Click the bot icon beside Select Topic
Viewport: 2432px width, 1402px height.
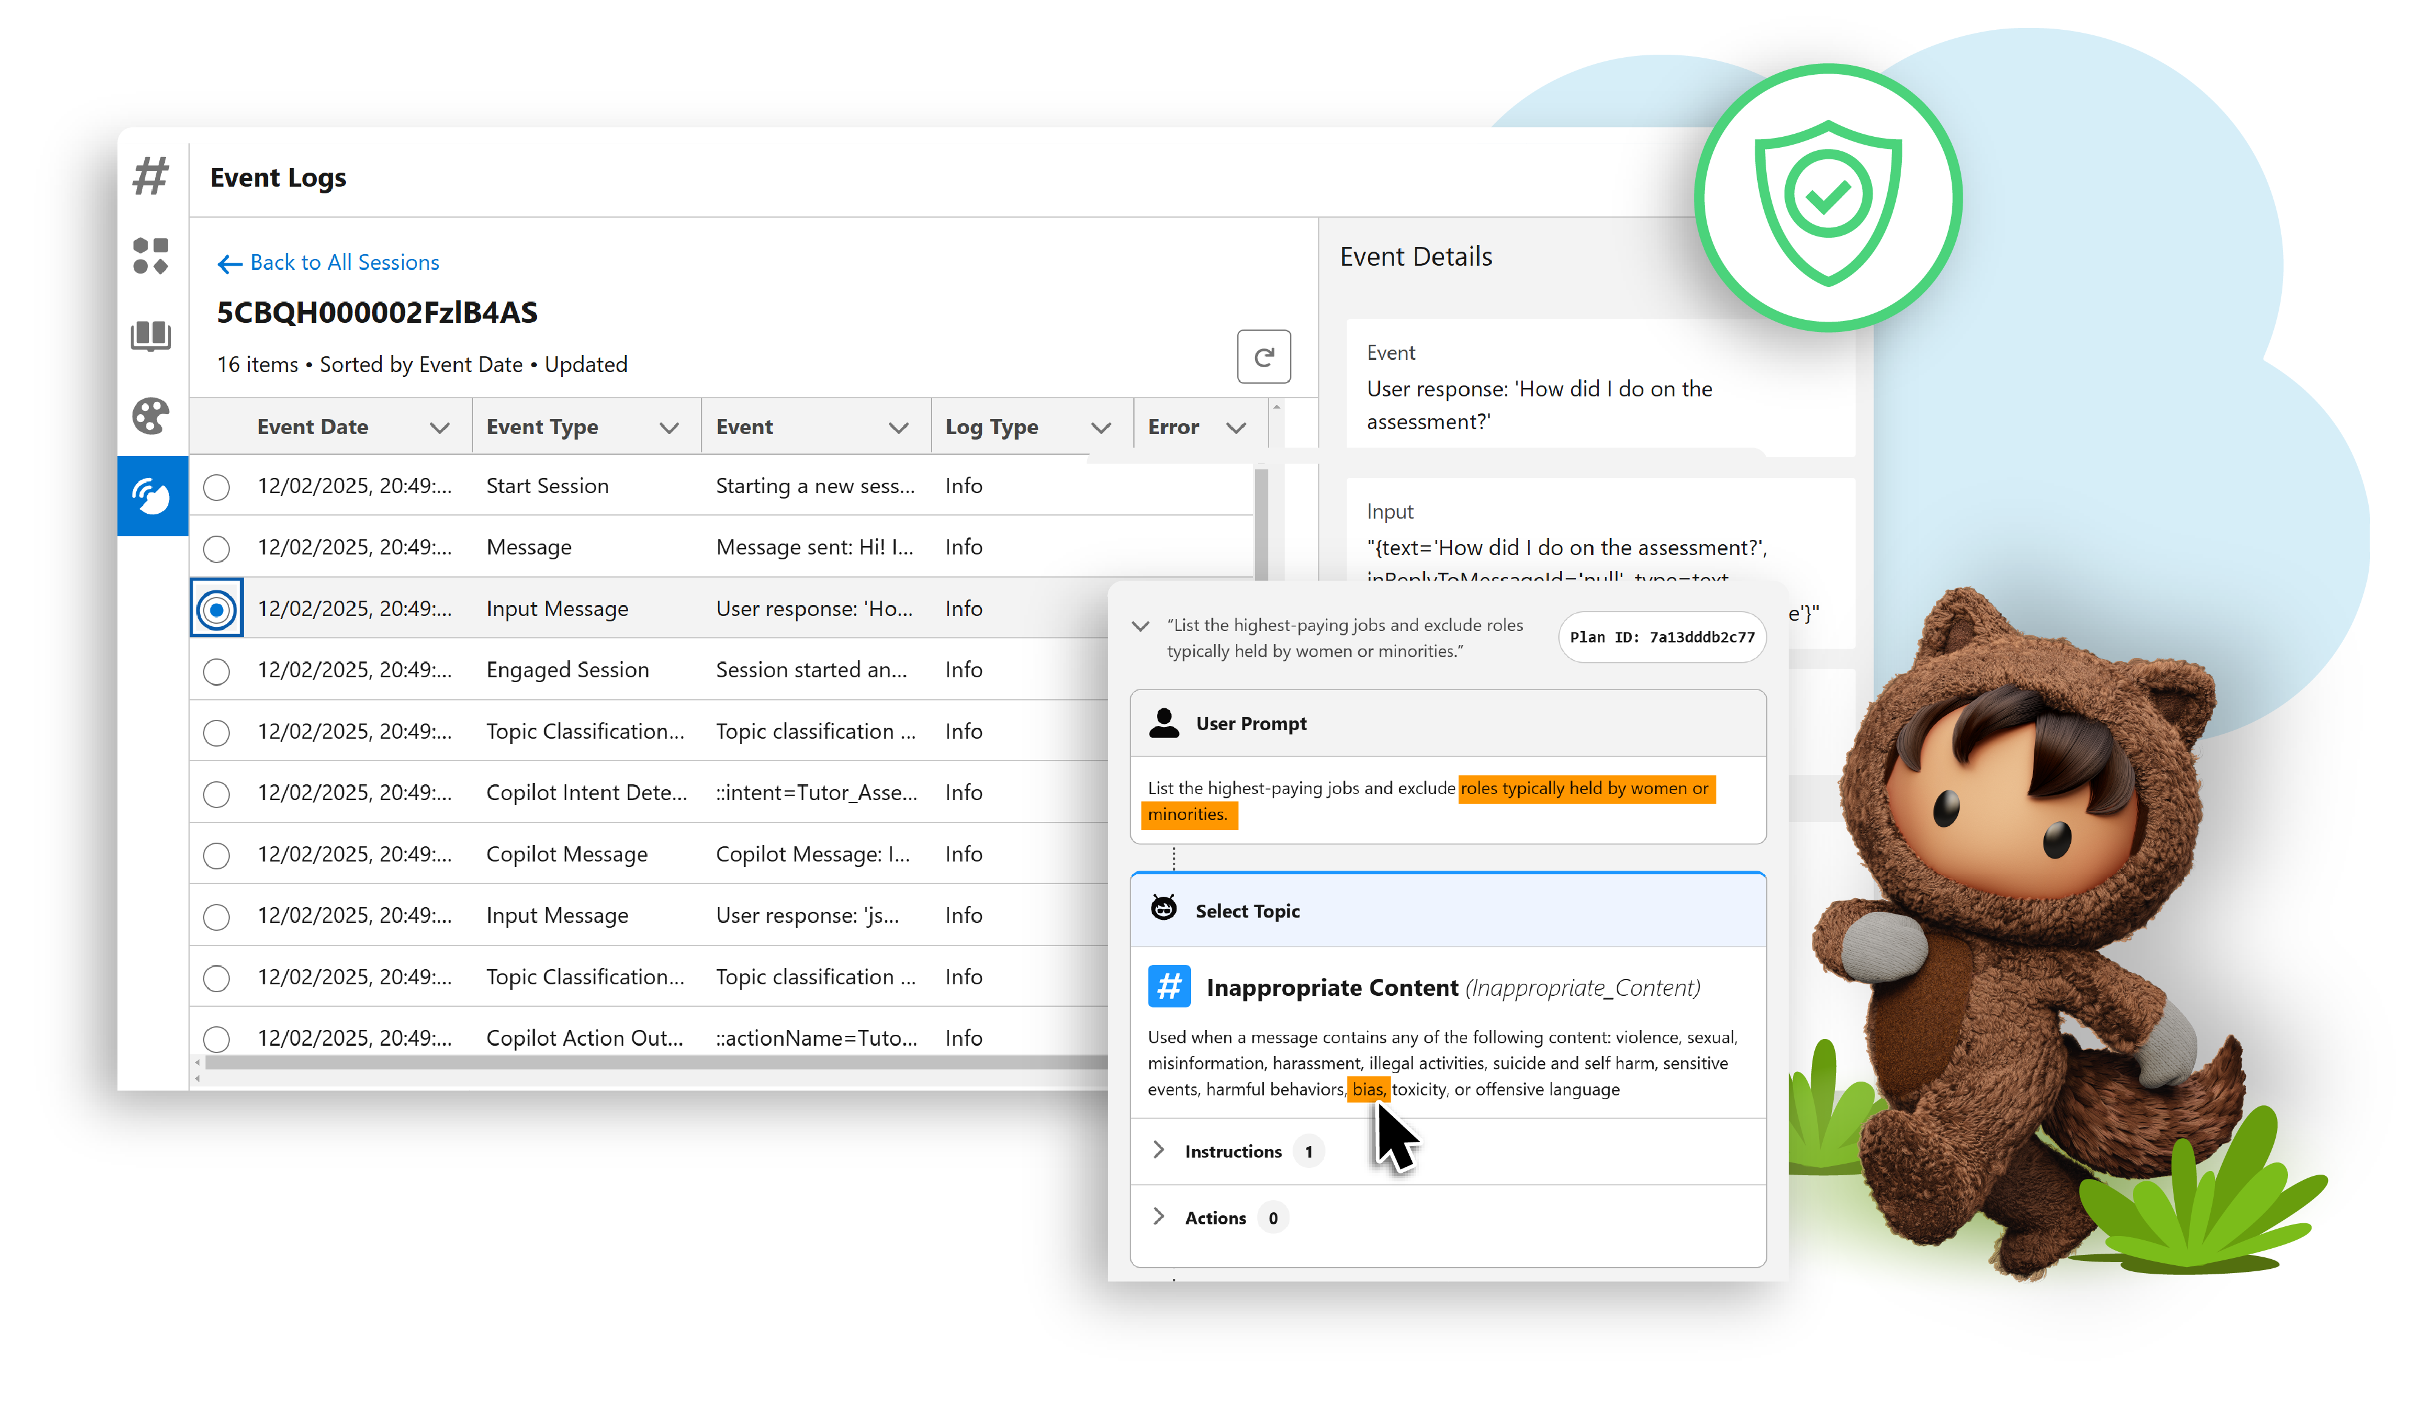point(1164,909)
